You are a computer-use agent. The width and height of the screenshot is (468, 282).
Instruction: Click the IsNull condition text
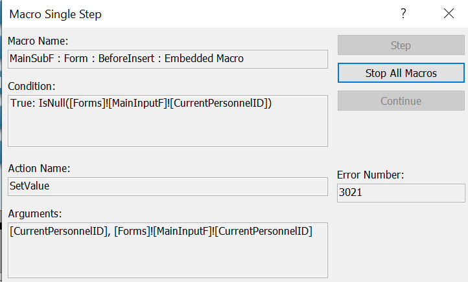[x=140, y=103]
